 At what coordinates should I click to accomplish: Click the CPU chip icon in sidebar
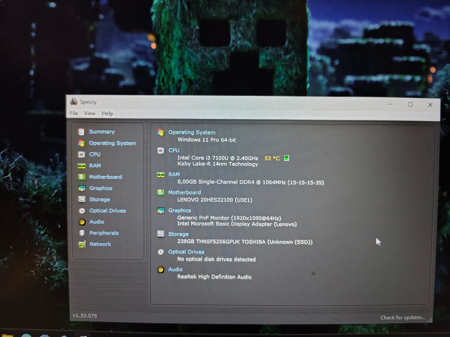pyautogui.click(x=82, y=154)
